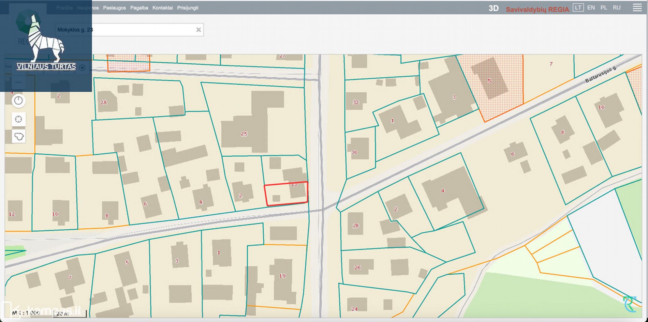Open the hamburger menu
The height and width of the screenshot is (322, 648).
point(637,8)
